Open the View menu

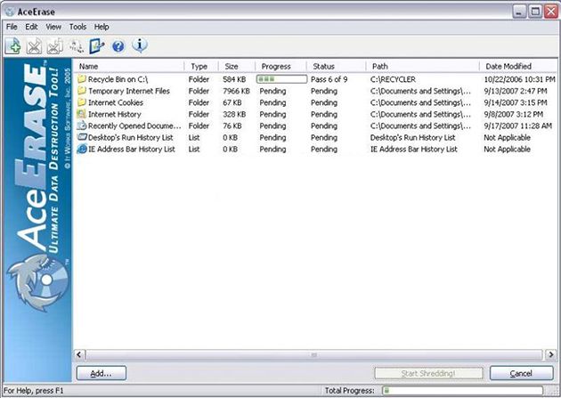tap(53, 27)
